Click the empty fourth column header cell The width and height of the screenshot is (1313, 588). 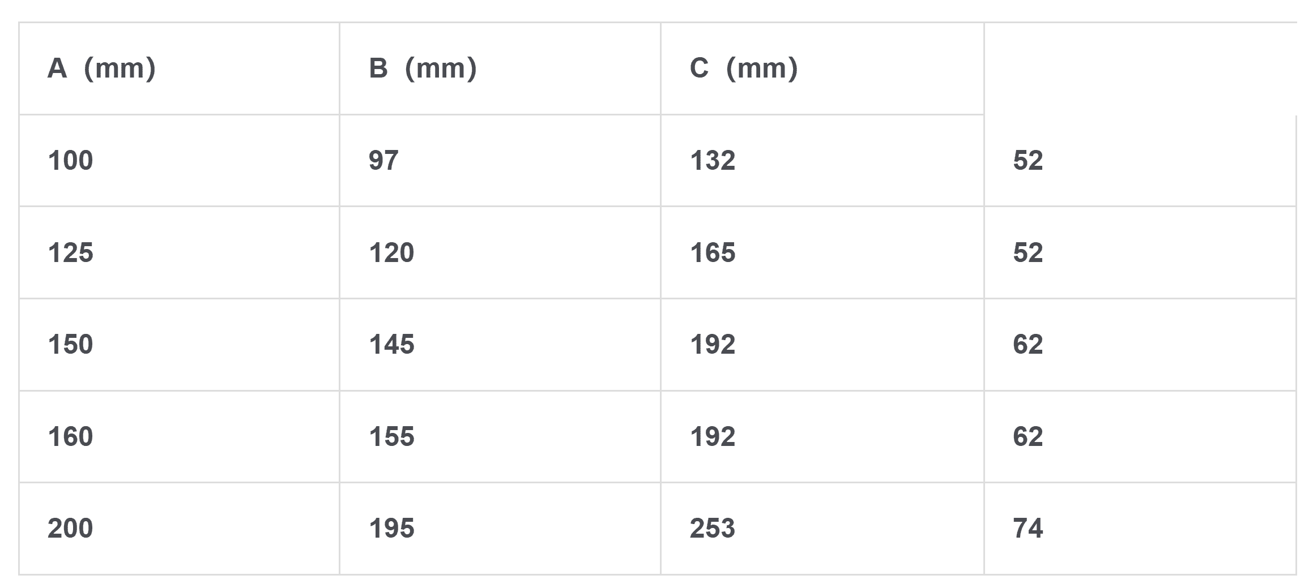click(1140, 68)
